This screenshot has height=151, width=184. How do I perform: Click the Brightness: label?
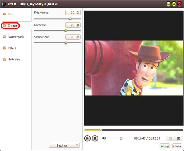[x=42, y=13]
